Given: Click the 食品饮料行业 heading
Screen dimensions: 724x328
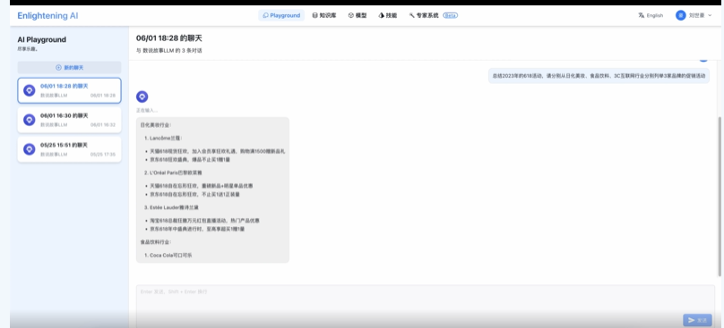Looking at the screenshot, I should point(156,242).
